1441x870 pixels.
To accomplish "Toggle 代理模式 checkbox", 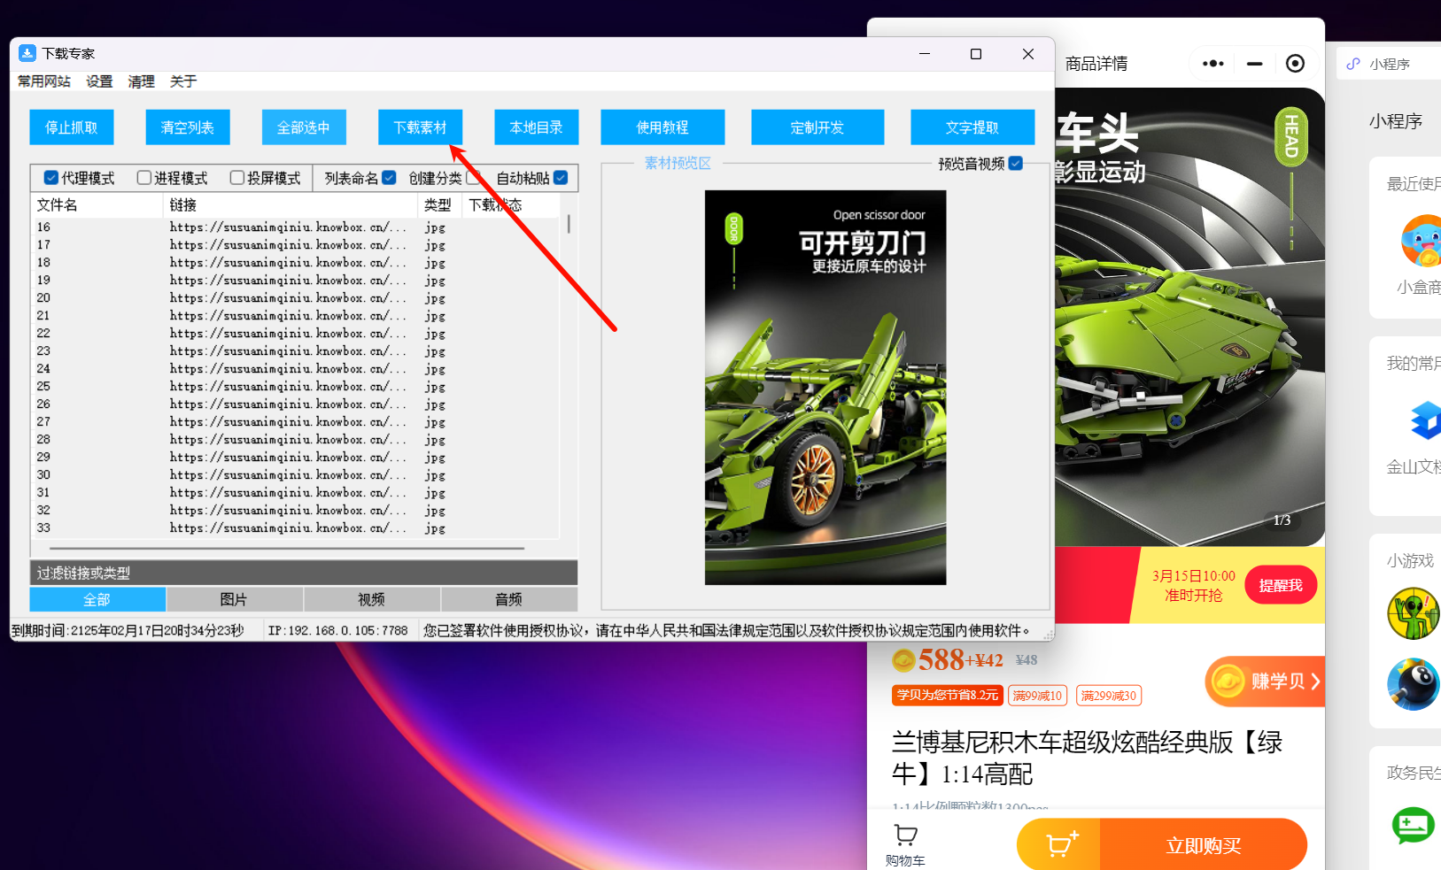I will pyautogui.click(x=51, y=178).
